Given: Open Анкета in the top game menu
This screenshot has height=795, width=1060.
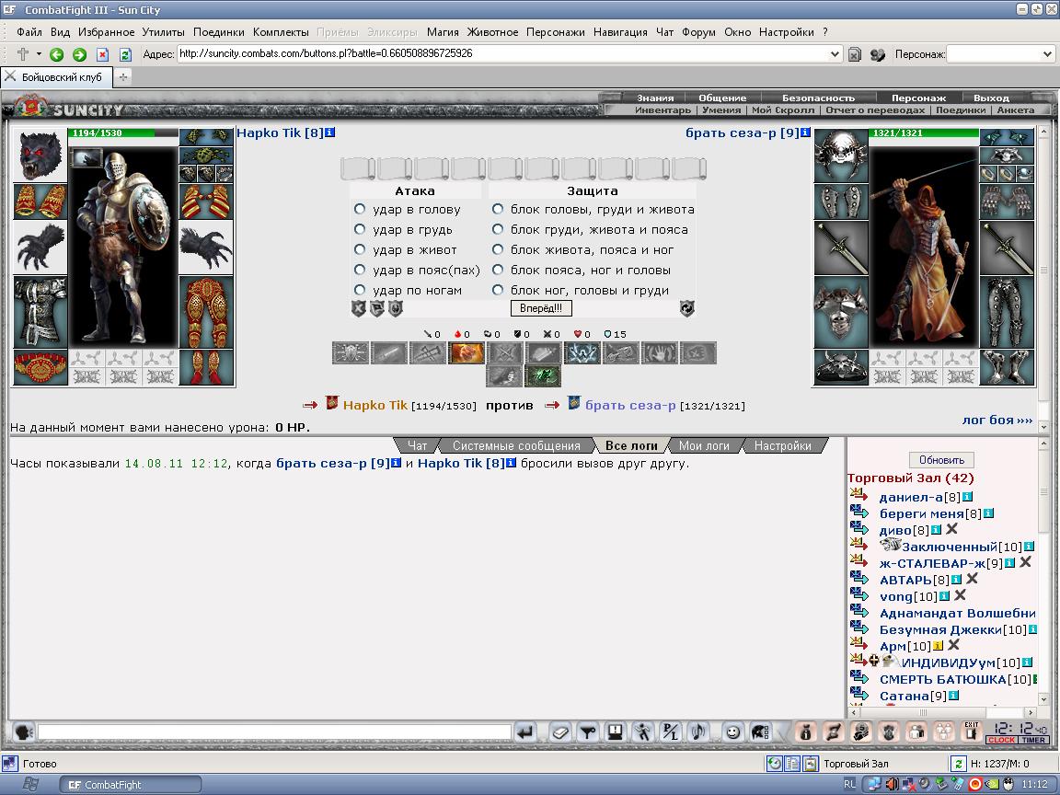Looking at the screenshot, I should point(1016,109).
